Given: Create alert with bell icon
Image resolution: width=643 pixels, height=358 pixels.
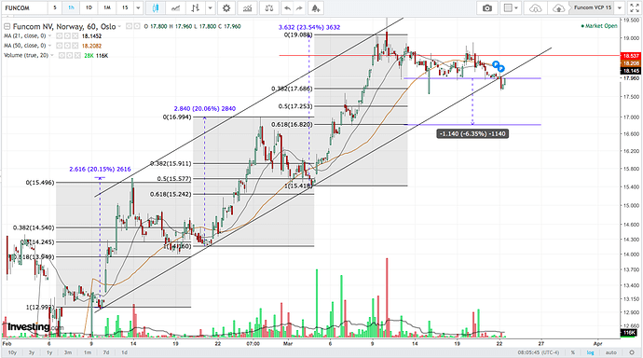Looking at the screenshot, I should [315, 7].
